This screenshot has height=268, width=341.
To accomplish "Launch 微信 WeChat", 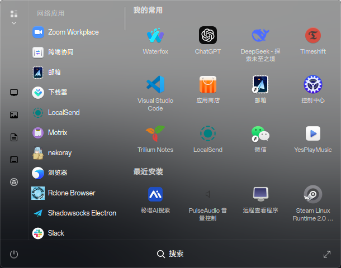I will coord(261,139).
